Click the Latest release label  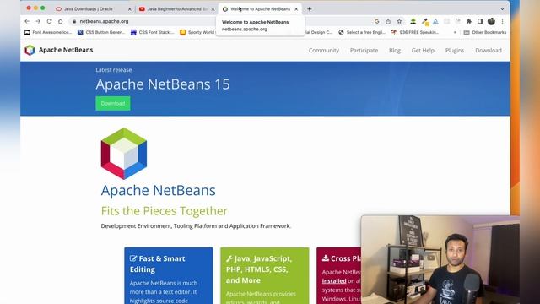click(114, 70)
